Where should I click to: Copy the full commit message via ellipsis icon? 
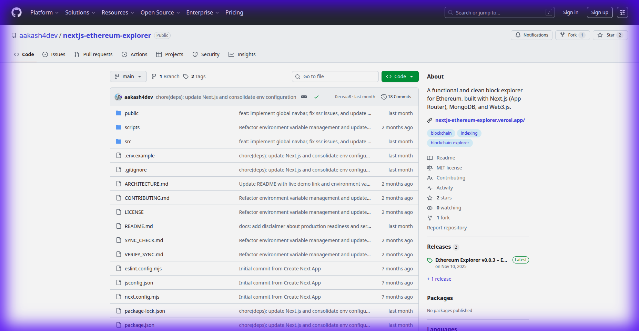304,97
